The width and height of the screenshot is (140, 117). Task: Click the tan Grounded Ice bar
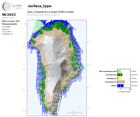121,82
